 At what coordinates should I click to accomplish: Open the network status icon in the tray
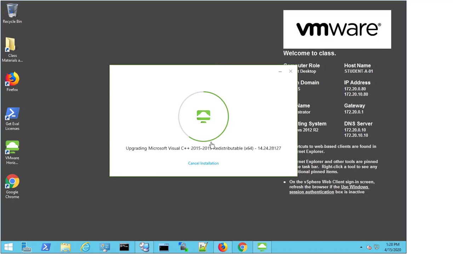377,247
